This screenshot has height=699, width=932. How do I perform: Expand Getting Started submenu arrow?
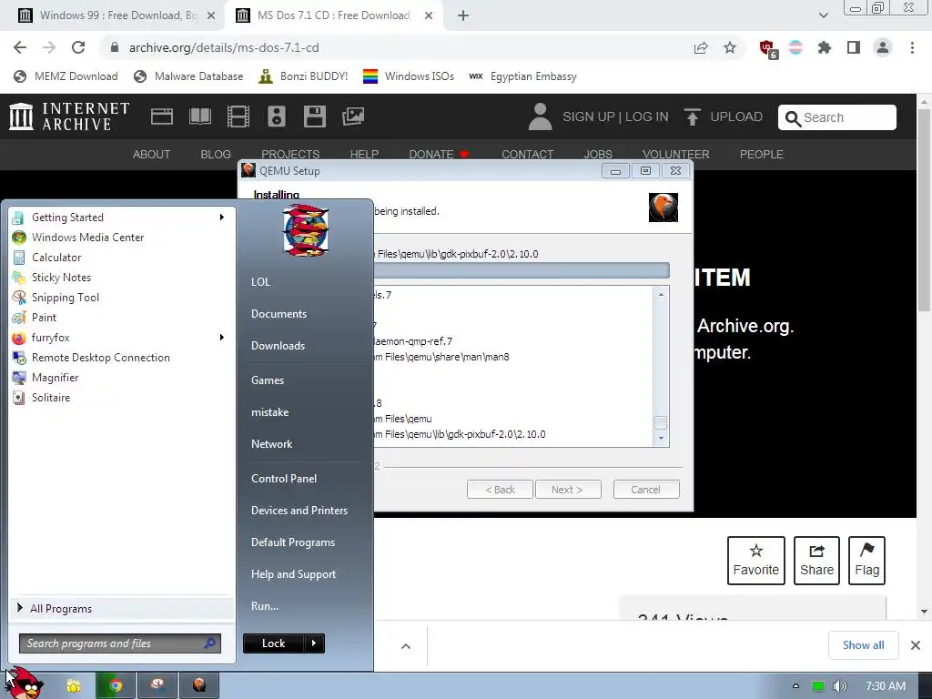pos(222,218)
